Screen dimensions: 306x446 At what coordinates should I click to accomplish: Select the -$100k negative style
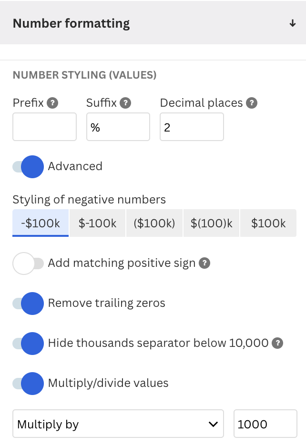41,223
